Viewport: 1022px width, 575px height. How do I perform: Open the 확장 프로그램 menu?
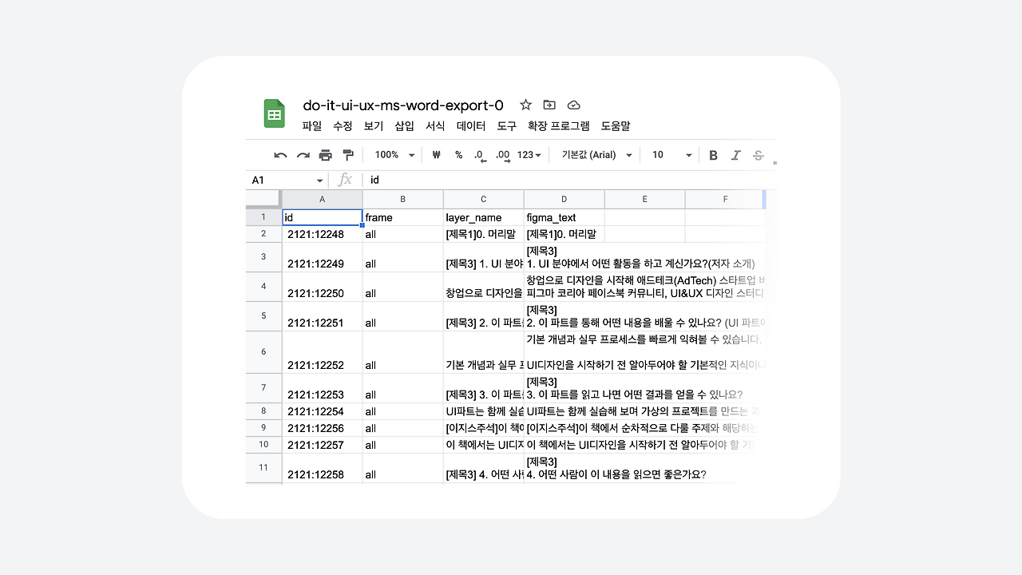[559, 126]
